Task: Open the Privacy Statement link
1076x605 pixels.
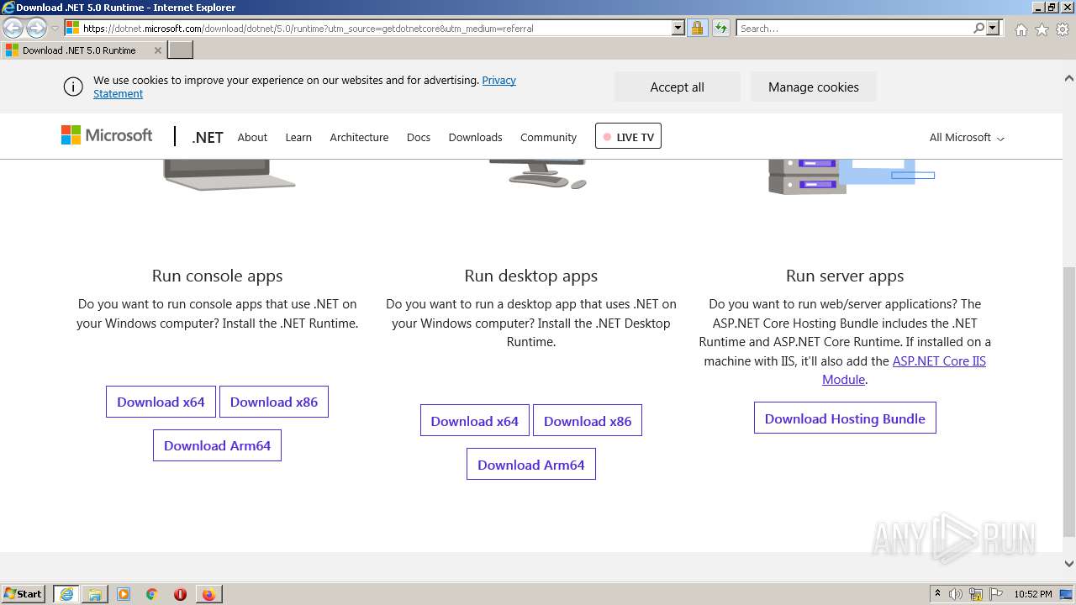Action: 304,87
